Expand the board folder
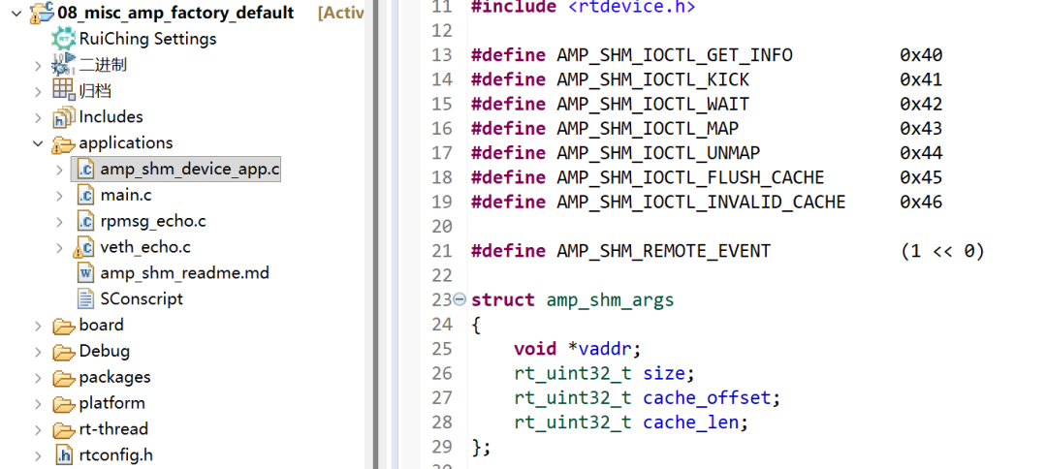1047x469 pixels. (38, 326)
